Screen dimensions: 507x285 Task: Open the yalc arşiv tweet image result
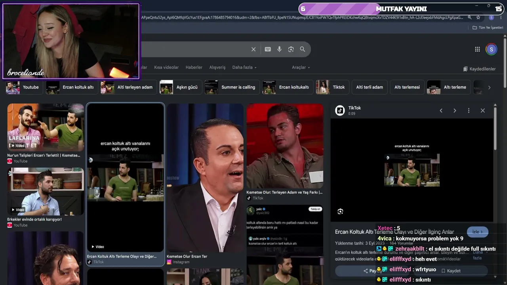[285, 245]
